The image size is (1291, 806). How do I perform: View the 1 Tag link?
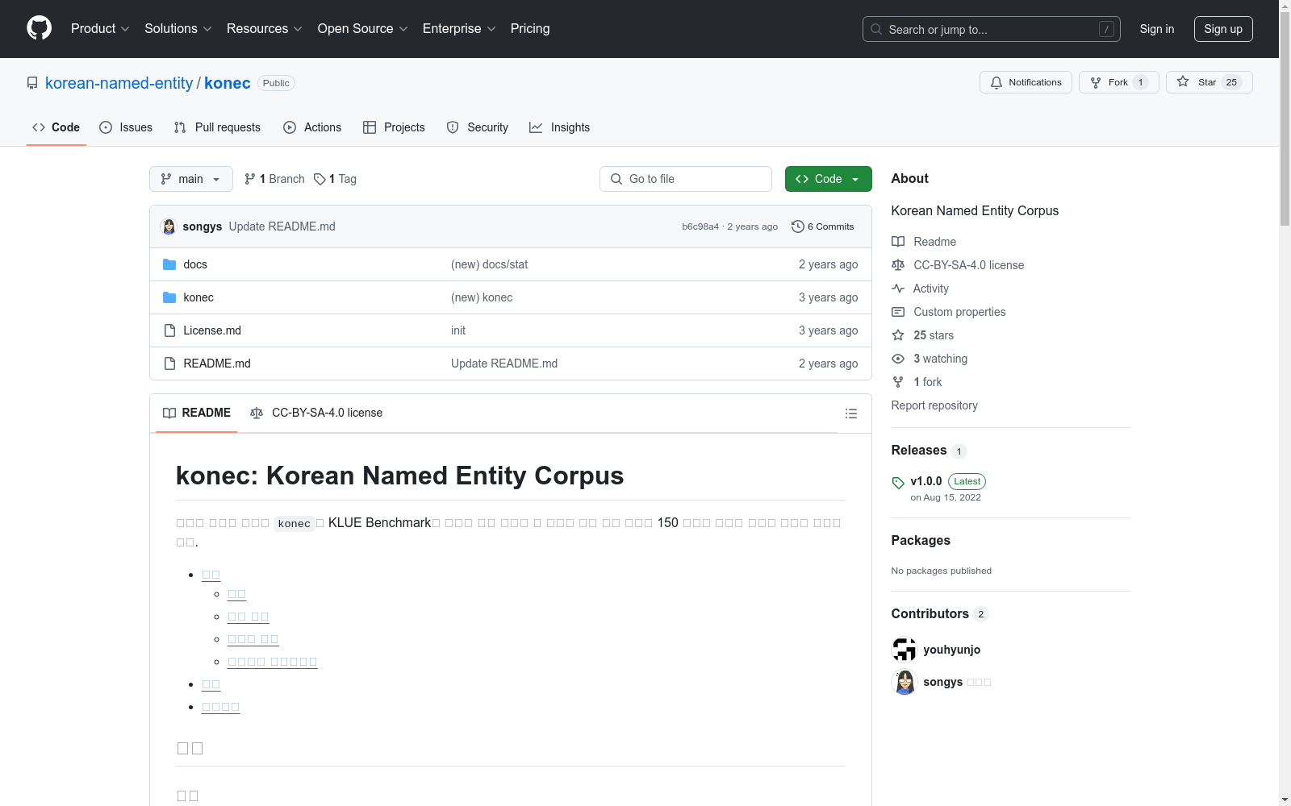(335, 179)
